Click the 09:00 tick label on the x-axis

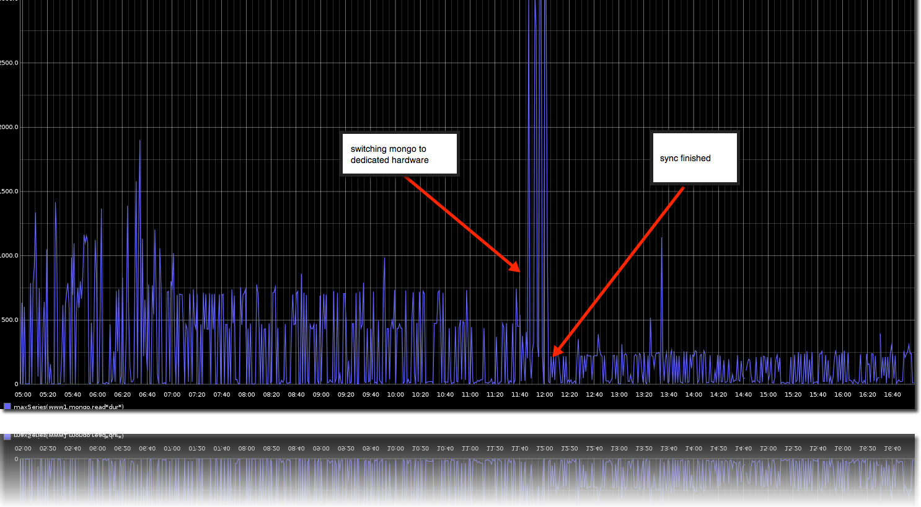click(x=321, y=395)
